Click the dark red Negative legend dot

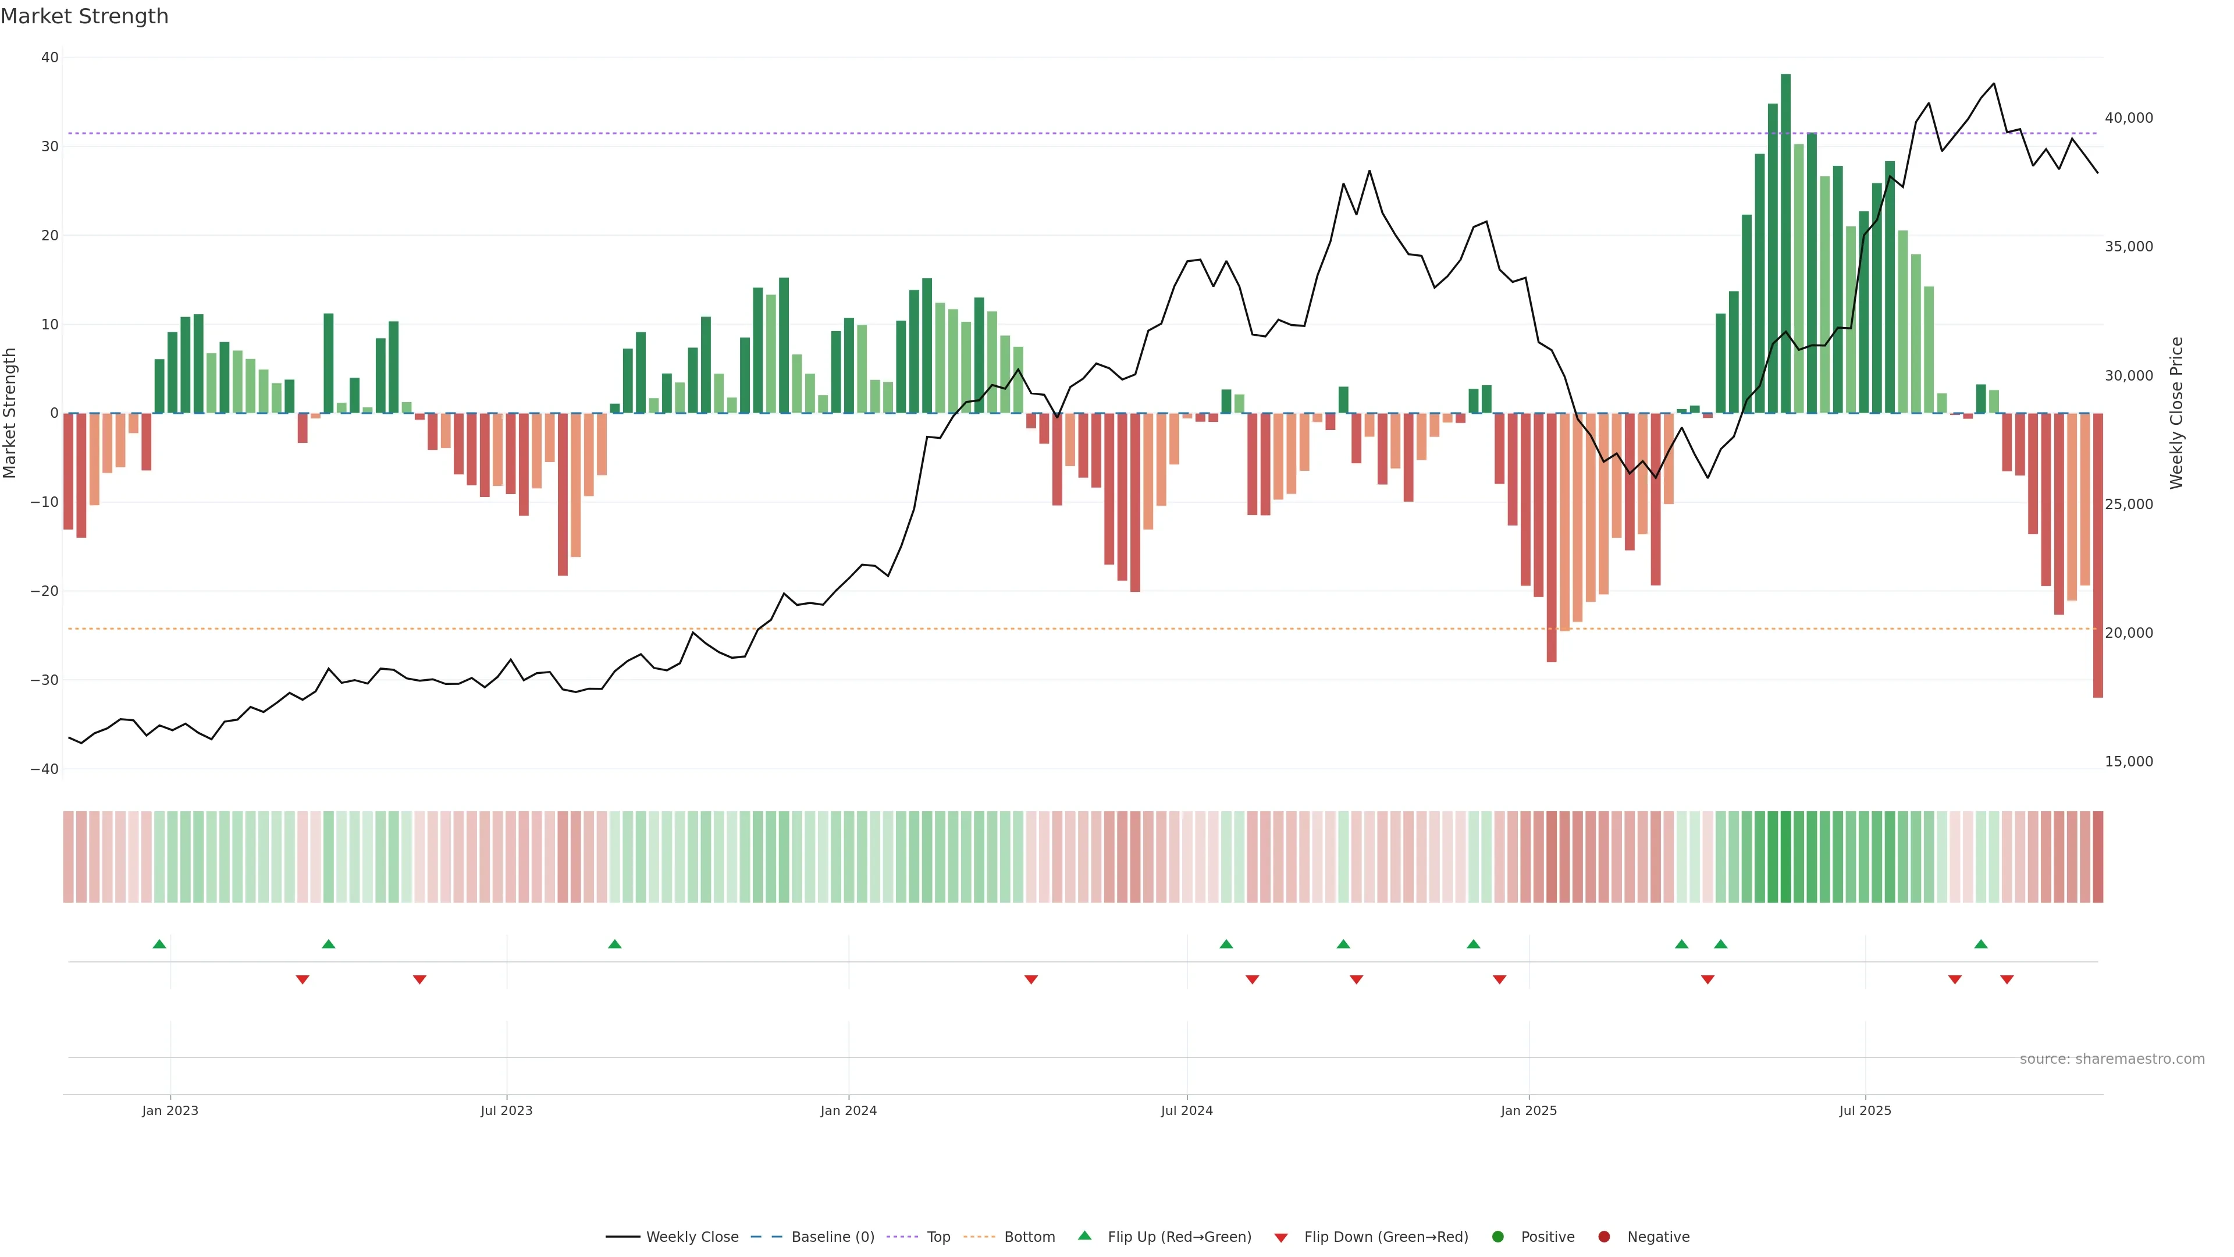point(1603,1236)
